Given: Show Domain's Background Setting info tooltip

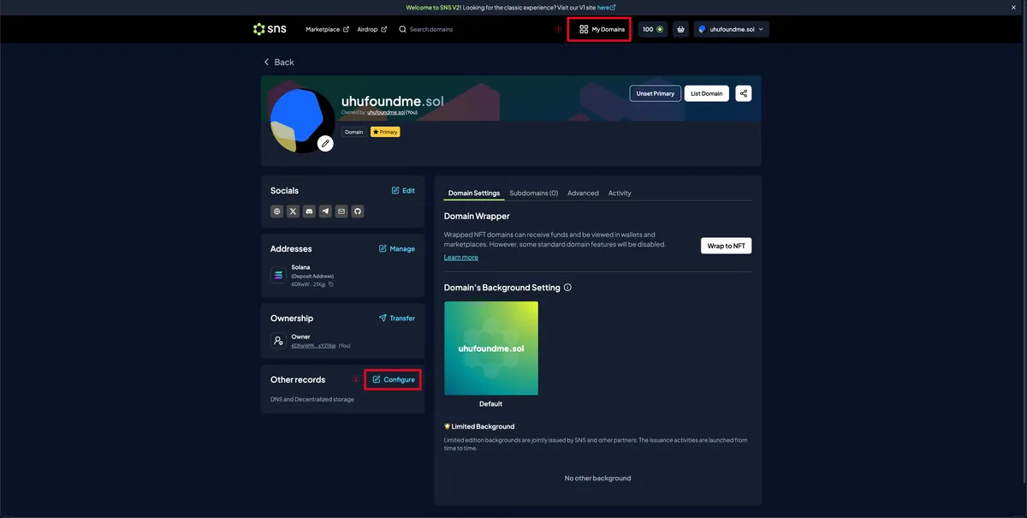Looking at the screenshot, I should click(567, 288).
